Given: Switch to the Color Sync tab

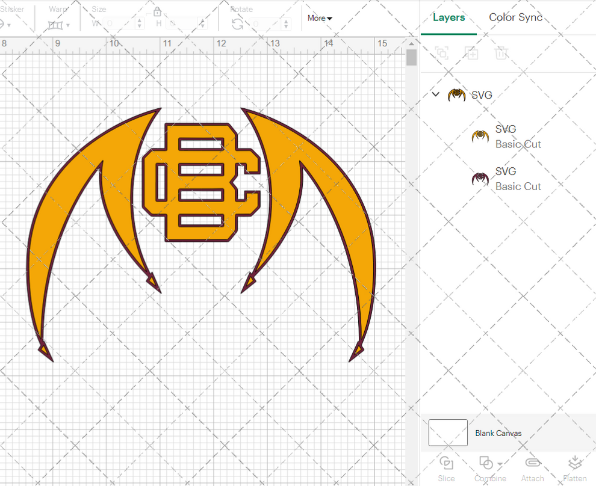Looking at the screenshot, I should [x=515, y=17].
